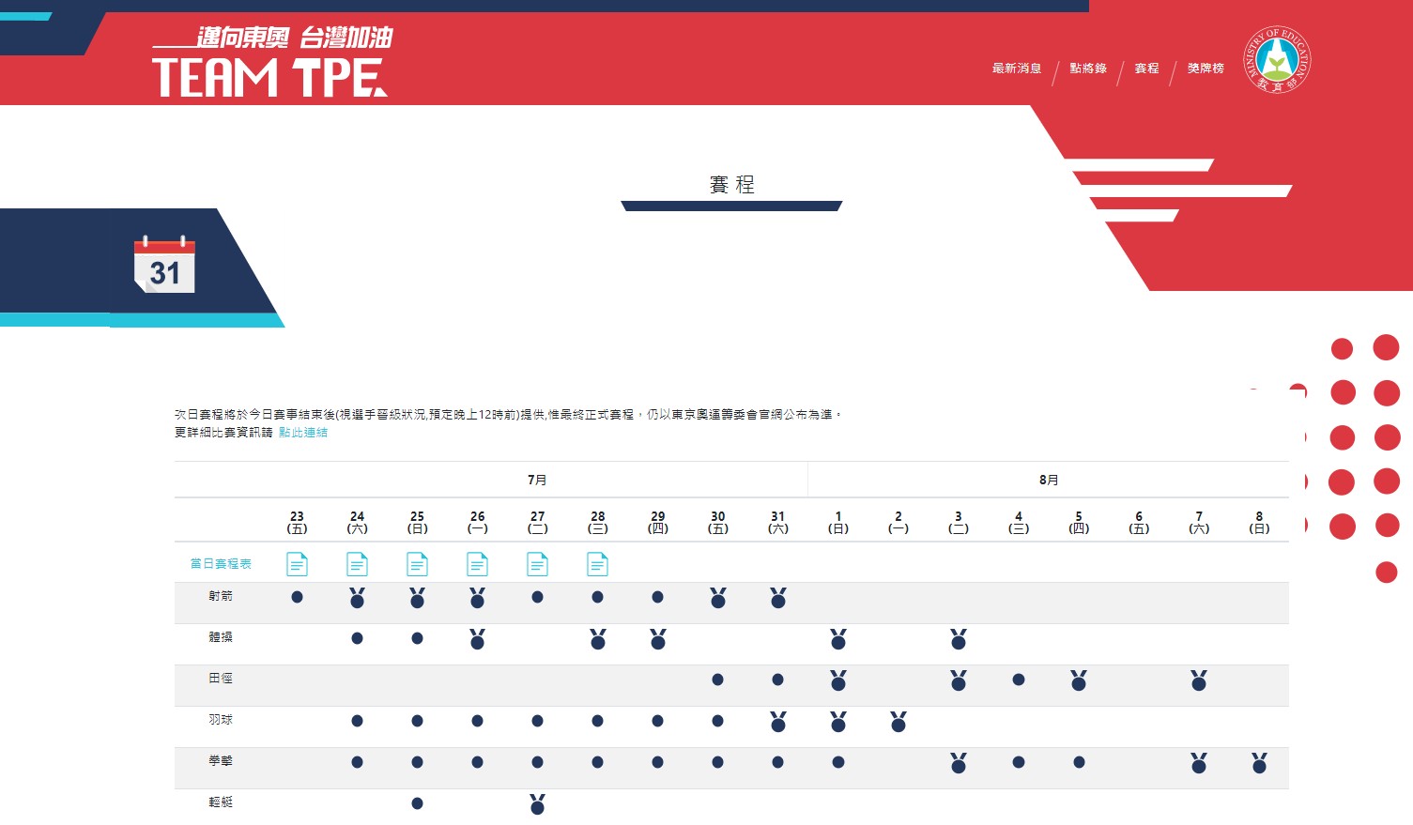Screen dimensions: 1413x825
Task: Click the 7月 month header
Action: click(537, 480)
